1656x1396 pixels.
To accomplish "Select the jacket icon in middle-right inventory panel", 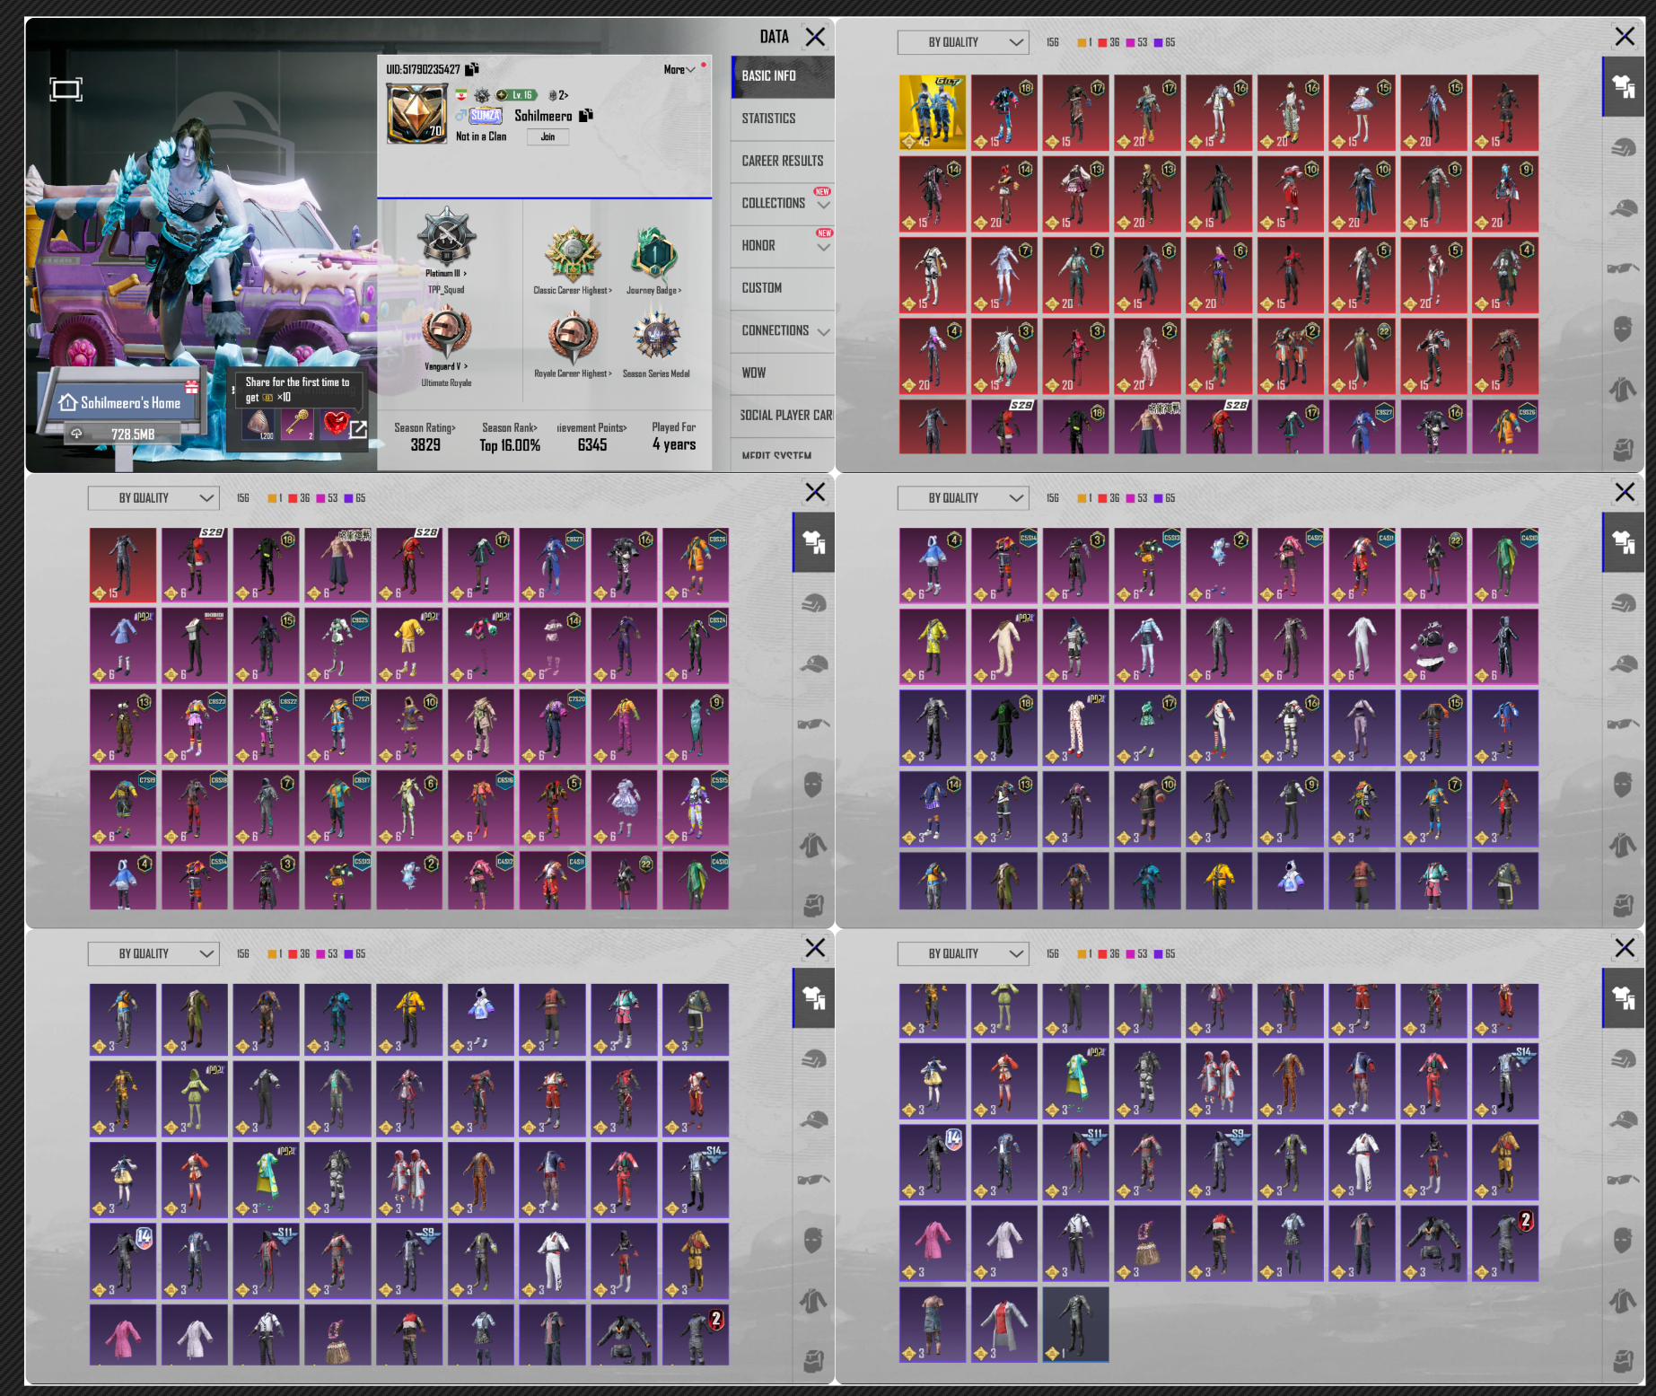I will [x=1623, y=845].
